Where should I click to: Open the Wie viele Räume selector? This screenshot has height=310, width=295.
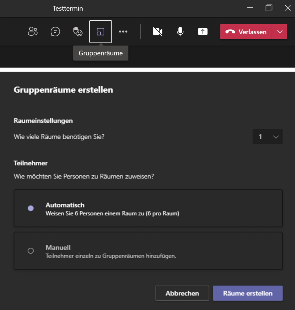pos(267,137)
